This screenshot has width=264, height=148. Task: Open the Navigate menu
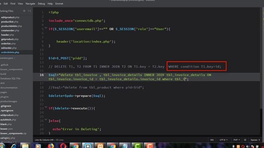click(x=30, y=4)
